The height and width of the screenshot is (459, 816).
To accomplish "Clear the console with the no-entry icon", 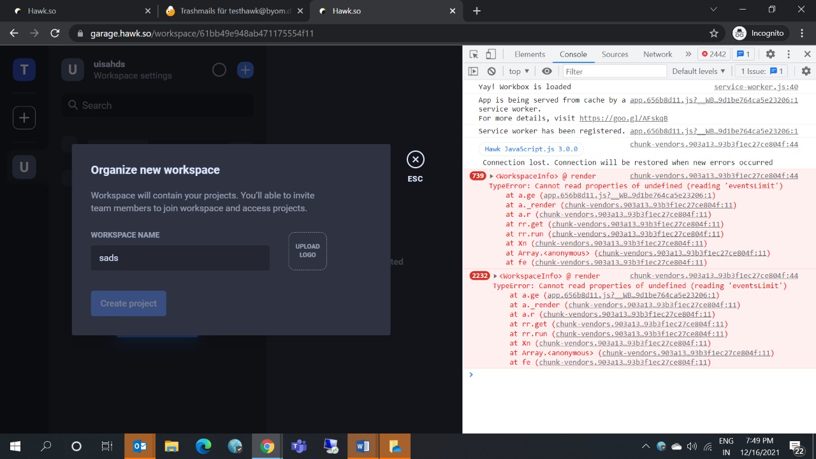I will pos(491,71).
